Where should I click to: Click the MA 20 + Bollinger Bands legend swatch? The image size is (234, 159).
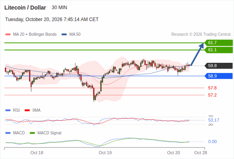8,35
